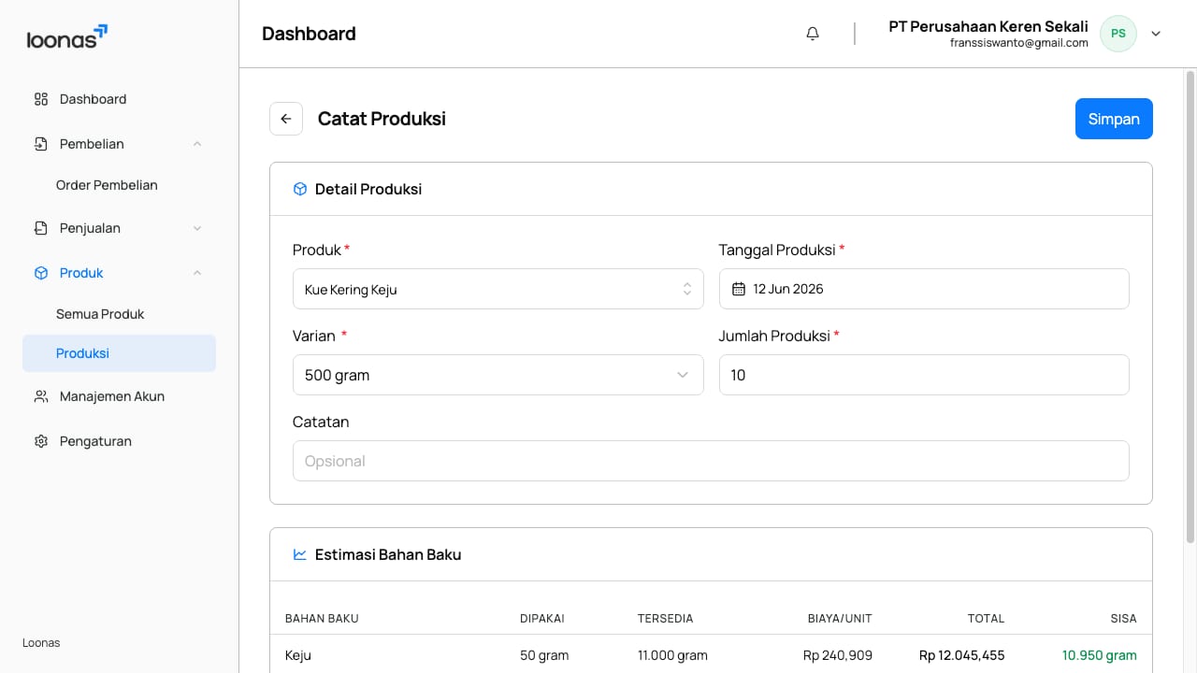Click the DIPAKAI column header
This screenshot has height=673, width=1197.
(542, 619)
